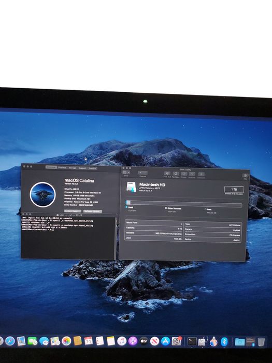Open the Info button in Disk Utility
Viewport: 272px width, 363px height.
[x=245, y=175]
